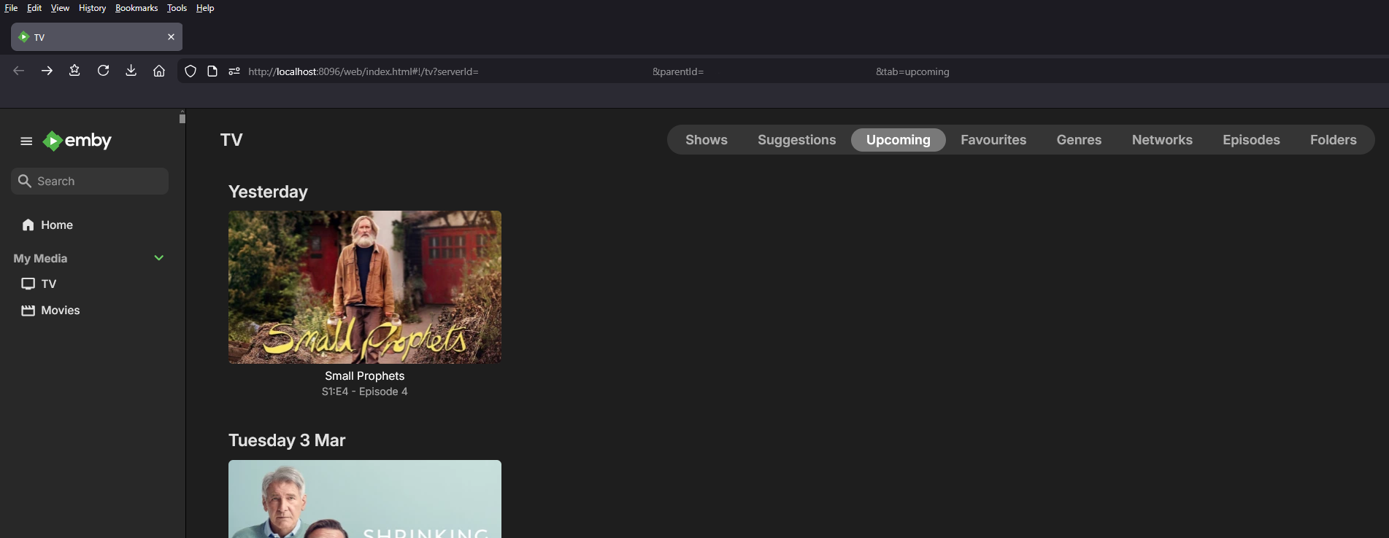Click the Tuesday 3 Mar heading
Image resolution: width=1389 pixels, height=538 pixels.
coord(287,440)
